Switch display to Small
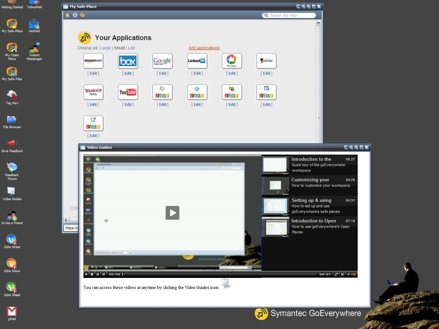Image resolution: width=439 pixels, height=329 pixels. point(119,48)
